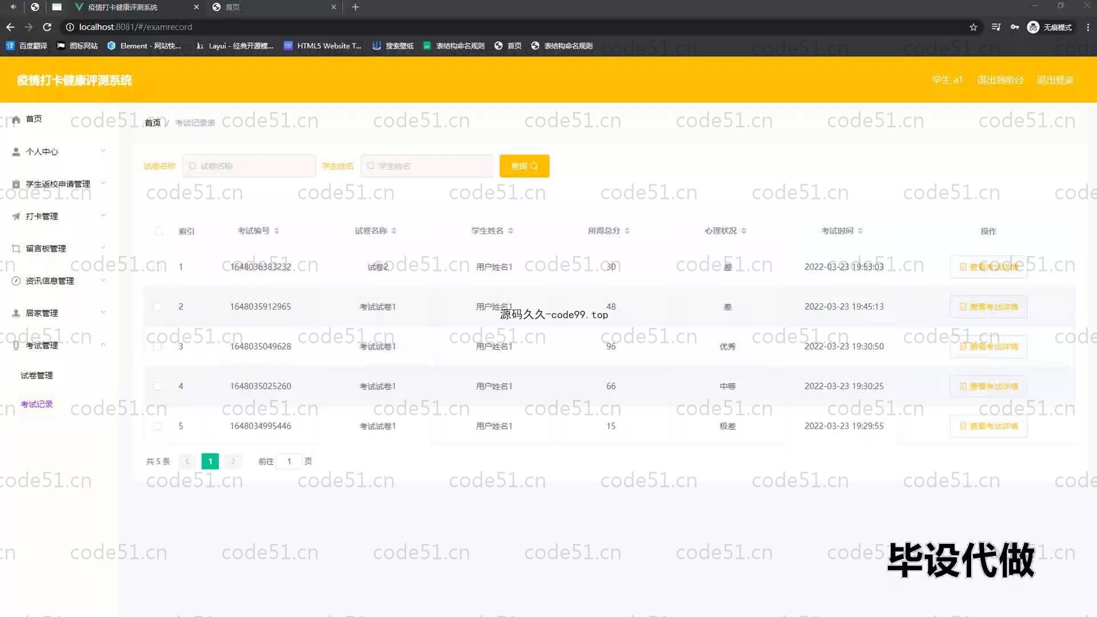Expand the 居家管理 menu arrow
The width and height of the screenshot is (1097, 617).
pyautogui.click(x=103, y=312)
